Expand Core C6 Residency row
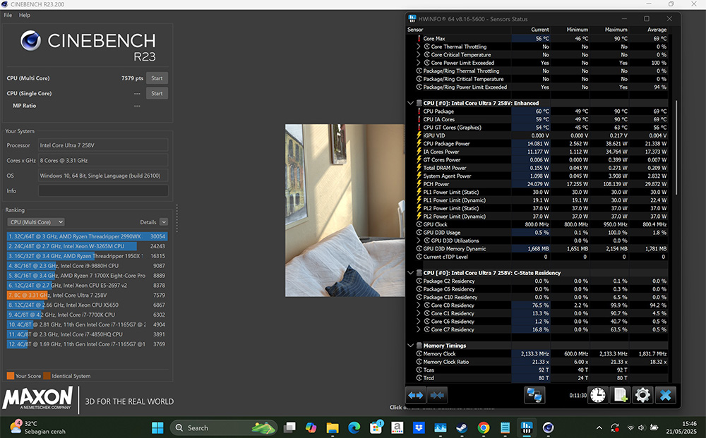 [418, 322]
